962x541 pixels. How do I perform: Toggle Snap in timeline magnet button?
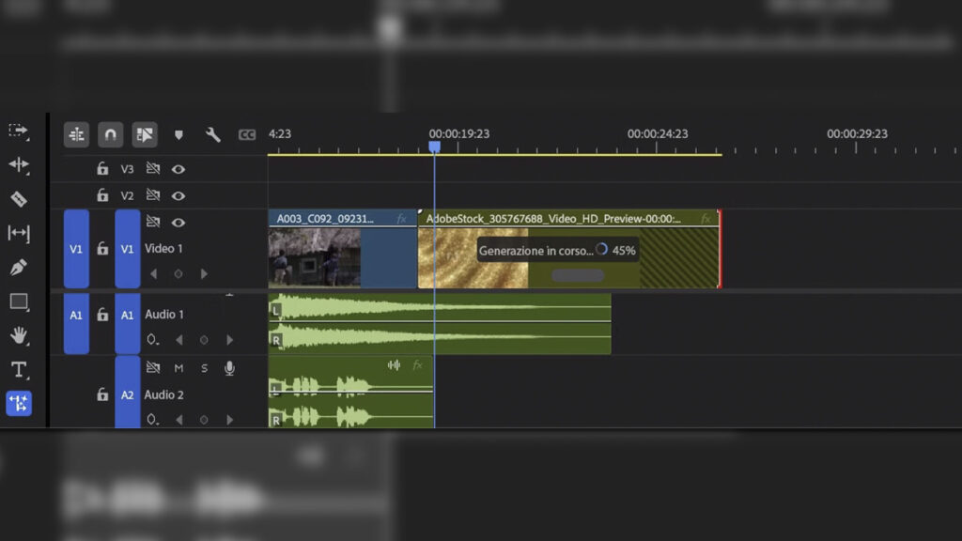tap(111, 135)
